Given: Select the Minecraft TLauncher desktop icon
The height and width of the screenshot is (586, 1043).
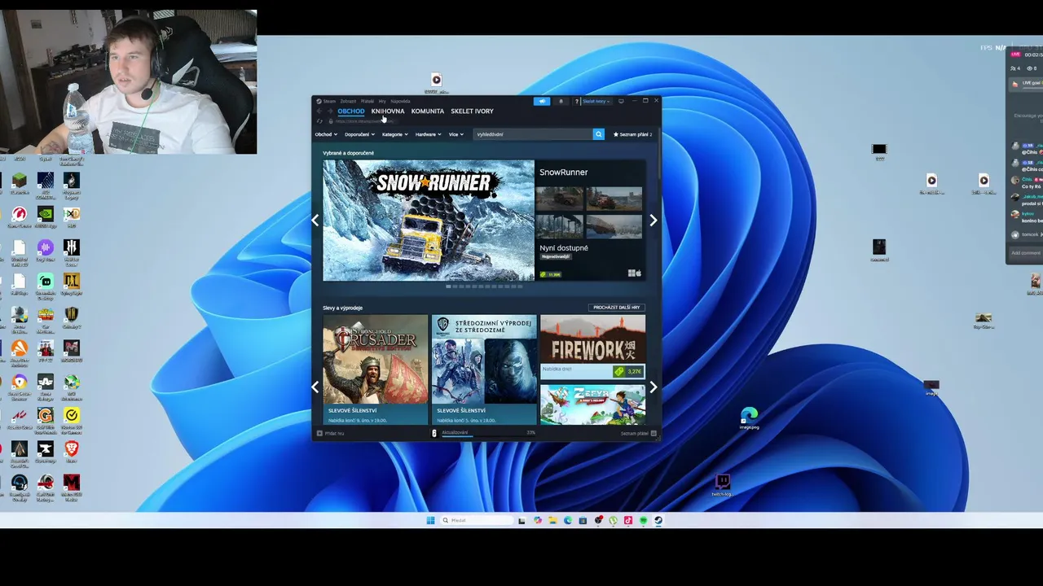Looking at the screenshot, I should tap(19, 183).
